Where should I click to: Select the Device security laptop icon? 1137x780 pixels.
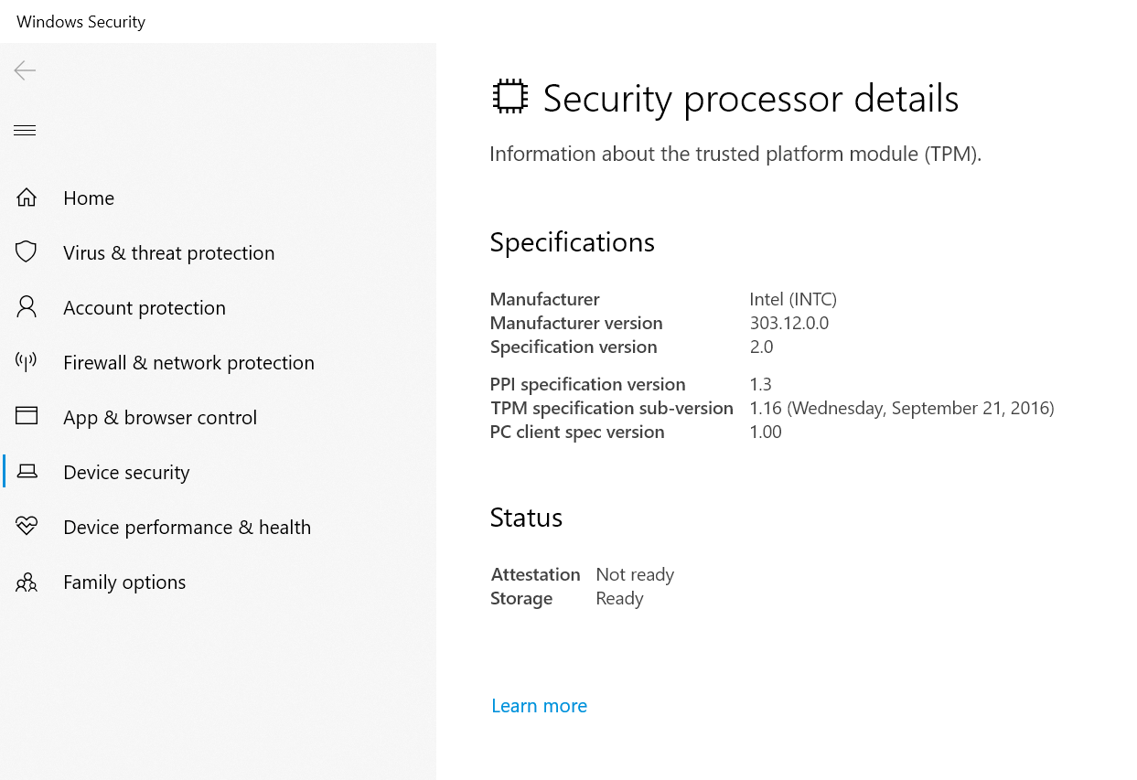(27, 472)
